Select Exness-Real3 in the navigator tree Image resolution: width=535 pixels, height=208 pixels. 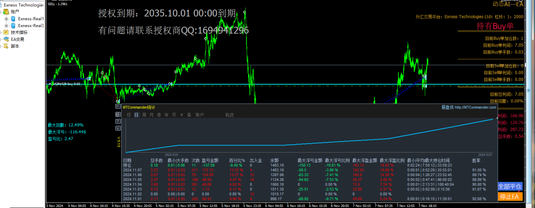pyautogui.click(x=31, y=25)
